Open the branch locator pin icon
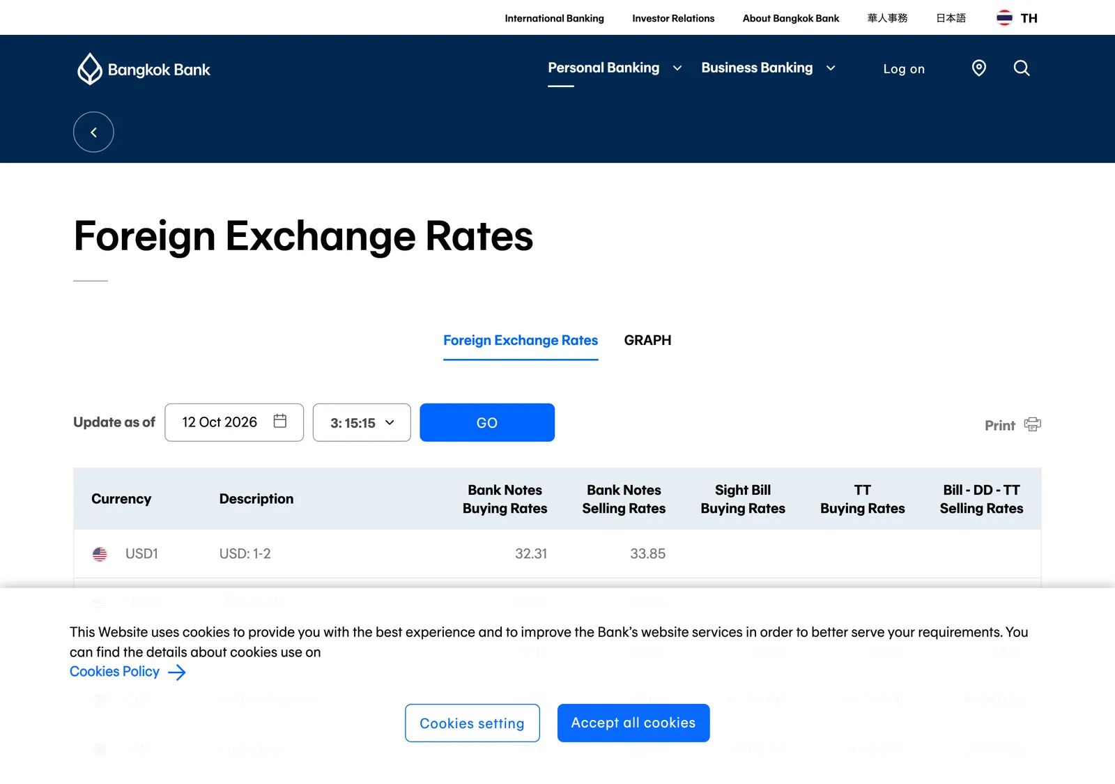This screenshot has width=1115, height=784. click(979, 68)
